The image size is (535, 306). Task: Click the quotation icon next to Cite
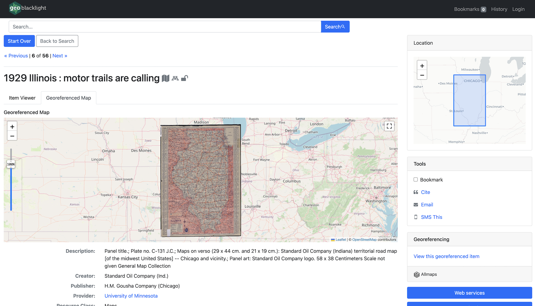click(416, 192)
